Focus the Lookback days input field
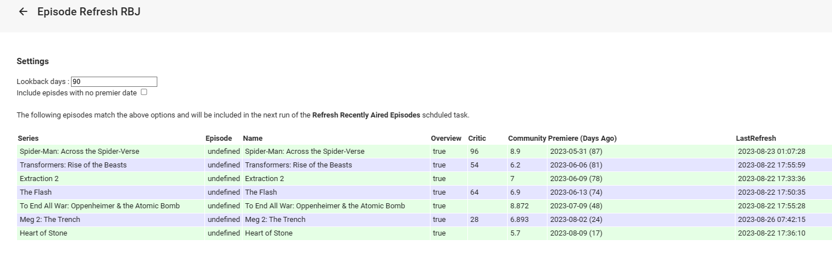Screen dimensions: 832x256 (114, 82)
